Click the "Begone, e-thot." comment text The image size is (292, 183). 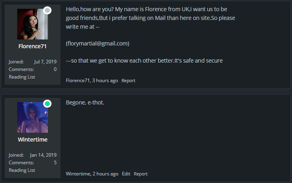tap(85, 103)
